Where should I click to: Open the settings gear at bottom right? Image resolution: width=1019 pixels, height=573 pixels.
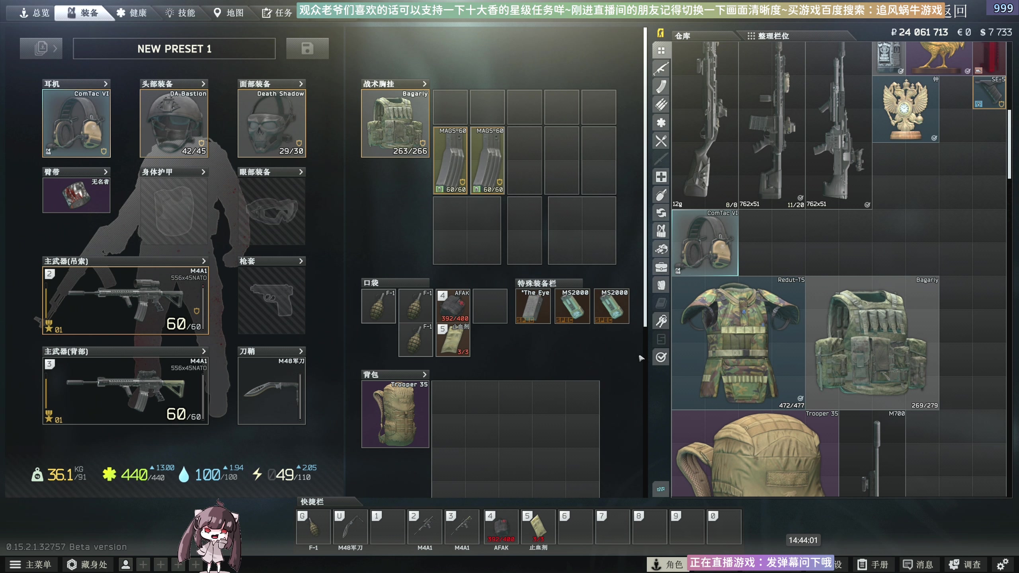1002,564
